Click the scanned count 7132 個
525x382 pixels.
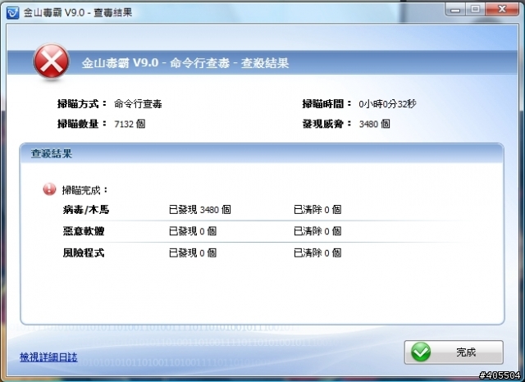pos(130,124)
